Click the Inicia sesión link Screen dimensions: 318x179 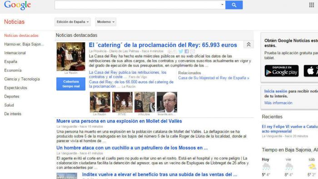click(276, 92)
